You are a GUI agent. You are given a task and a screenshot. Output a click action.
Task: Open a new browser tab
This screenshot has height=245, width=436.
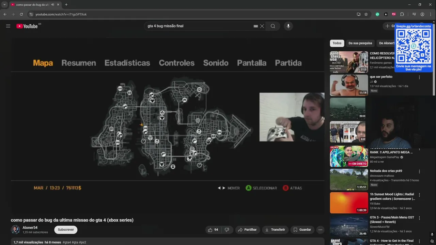point(66,5)
